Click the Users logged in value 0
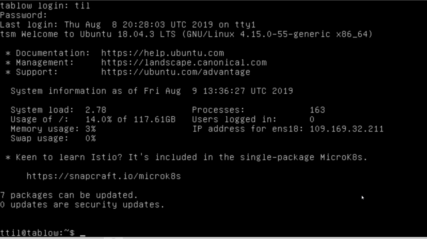The image size is (427, 239). pos(312,119)
